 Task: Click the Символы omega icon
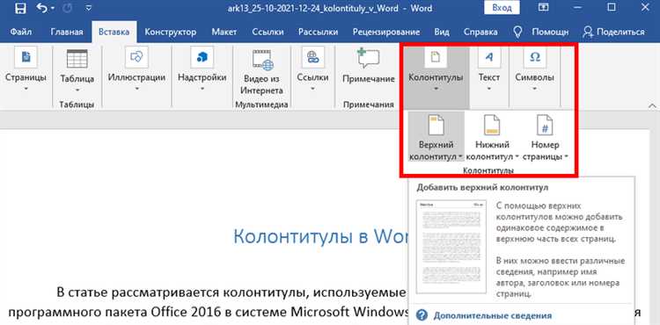coord(534,57)
